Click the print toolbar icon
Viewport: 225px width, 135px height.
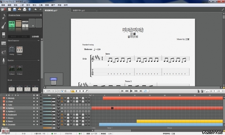click(25, 10)
